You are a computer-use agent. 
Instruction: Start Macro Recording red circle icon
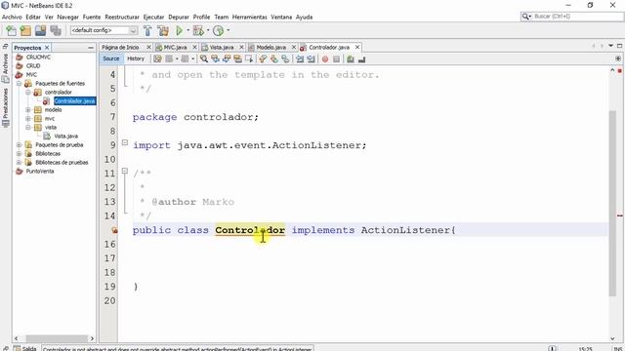325,58
